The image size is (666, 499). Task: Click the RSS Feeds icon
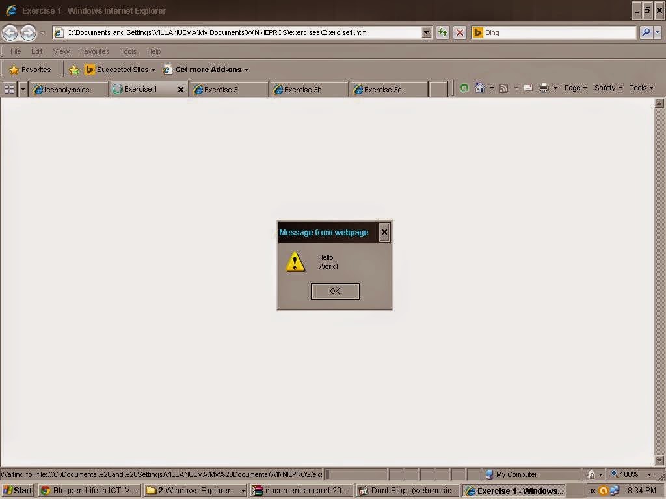[503, 88]
